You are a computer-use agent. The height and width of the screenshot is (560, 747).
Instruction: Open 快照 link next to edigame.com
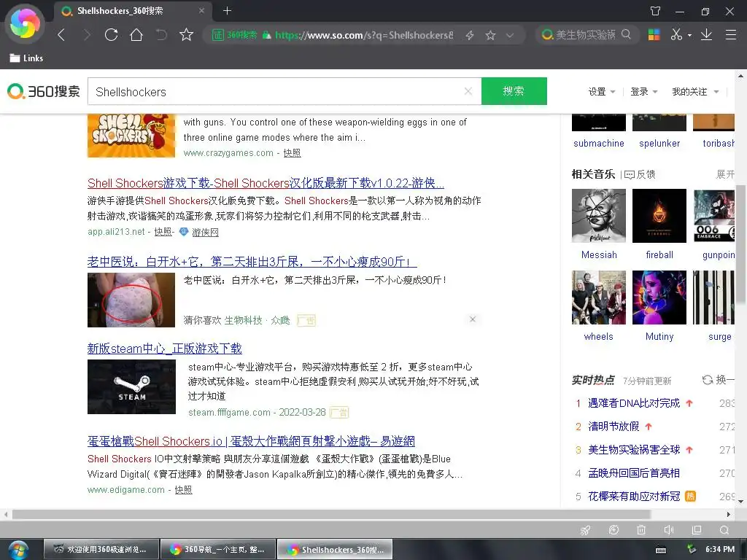pos(183,489)
